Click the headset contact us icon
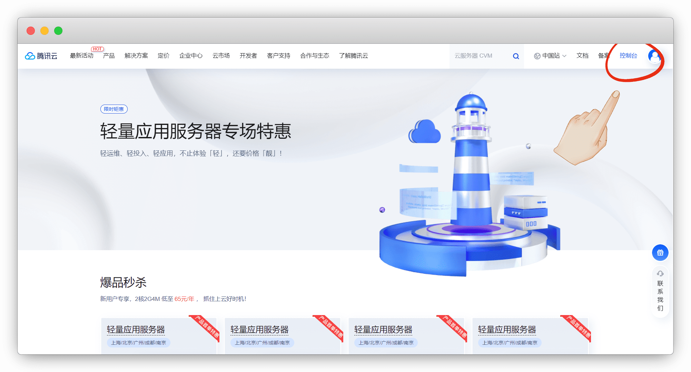 (660, 274)
